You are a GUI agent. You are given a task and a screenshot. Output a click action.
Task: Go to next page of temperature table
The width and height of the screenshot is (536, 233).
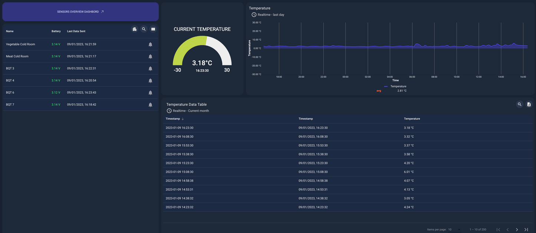(517, 230)
